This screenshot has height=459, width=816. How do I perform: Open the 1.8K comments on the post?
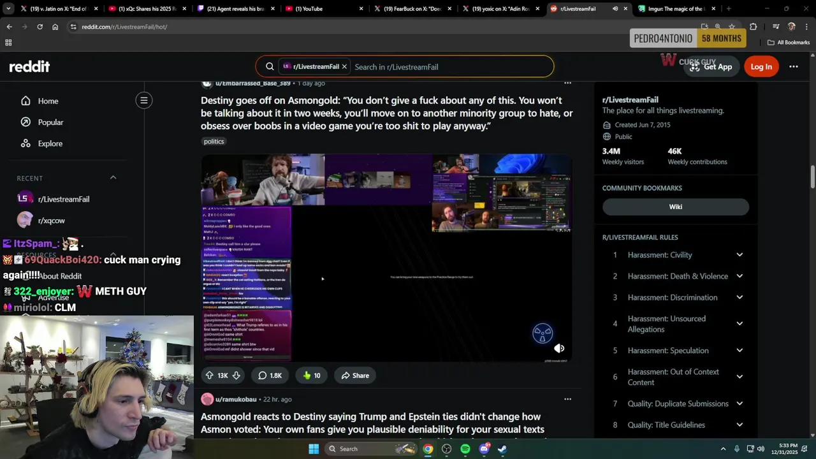tap(270, 375)
